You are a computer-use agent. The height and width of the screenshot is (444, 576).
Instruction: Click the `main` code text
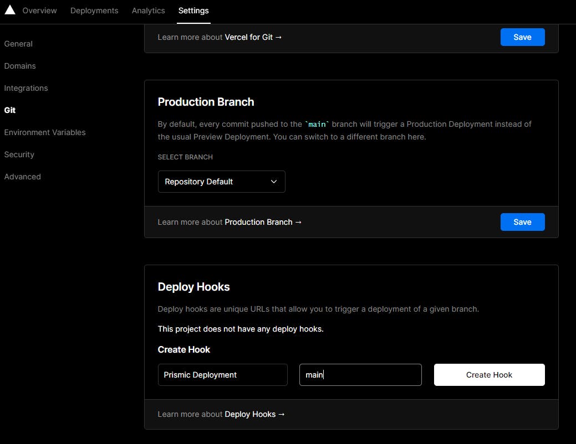[317, 125]
